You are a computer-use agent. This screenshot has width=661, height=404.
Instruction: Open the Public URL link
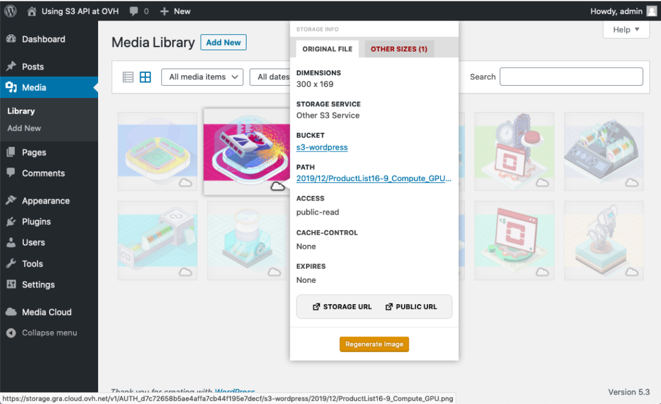tap(411, 307)
